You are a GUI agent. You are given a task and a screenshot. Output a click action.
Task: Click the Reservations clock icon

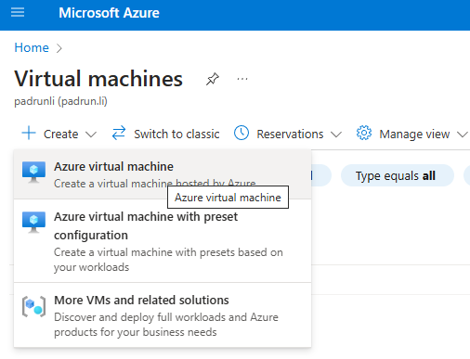click(242, 133)
